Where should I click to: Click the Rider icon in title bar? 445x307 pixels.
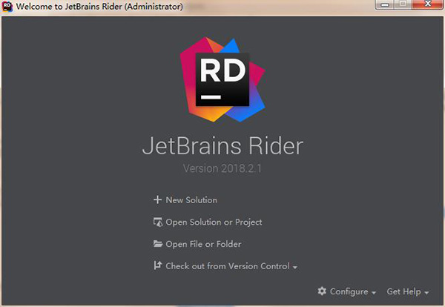[7, 6]
